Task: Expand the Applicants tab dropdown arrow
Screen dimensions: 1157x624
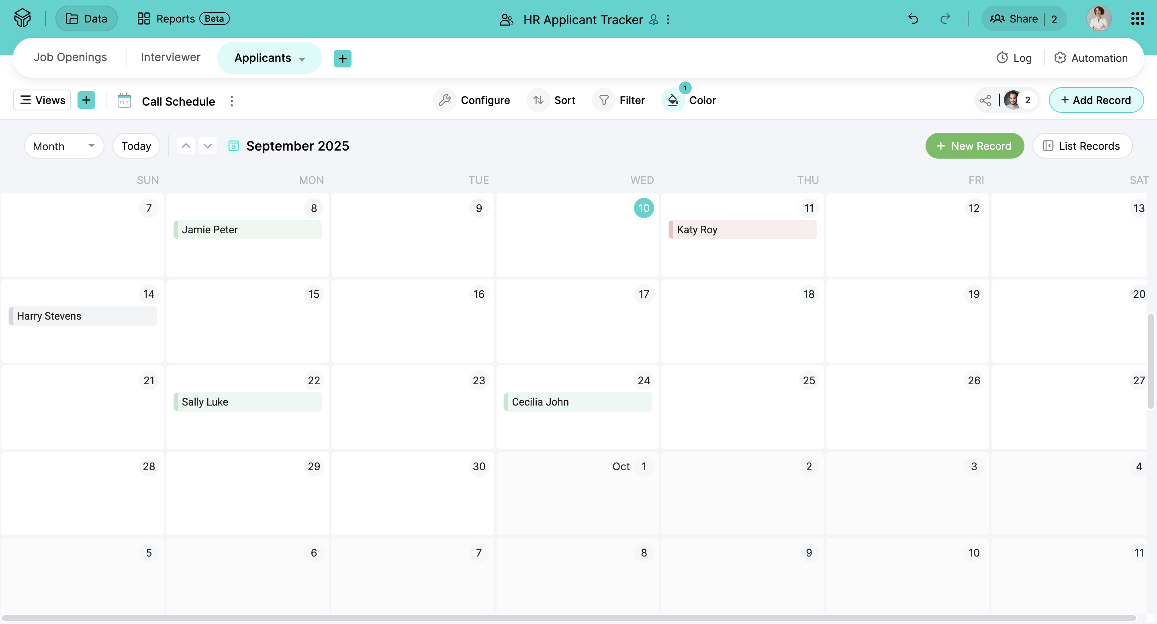Action: click(x=302, y=59)
